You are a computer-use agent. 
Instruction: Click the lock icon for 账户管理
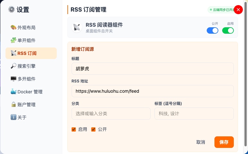coord(14,105)
